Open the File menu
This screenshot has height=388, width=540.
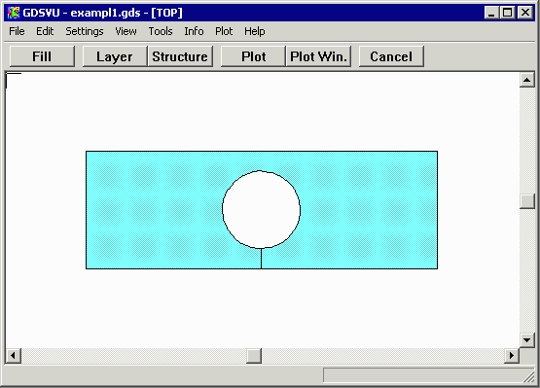tap(17, 31)
